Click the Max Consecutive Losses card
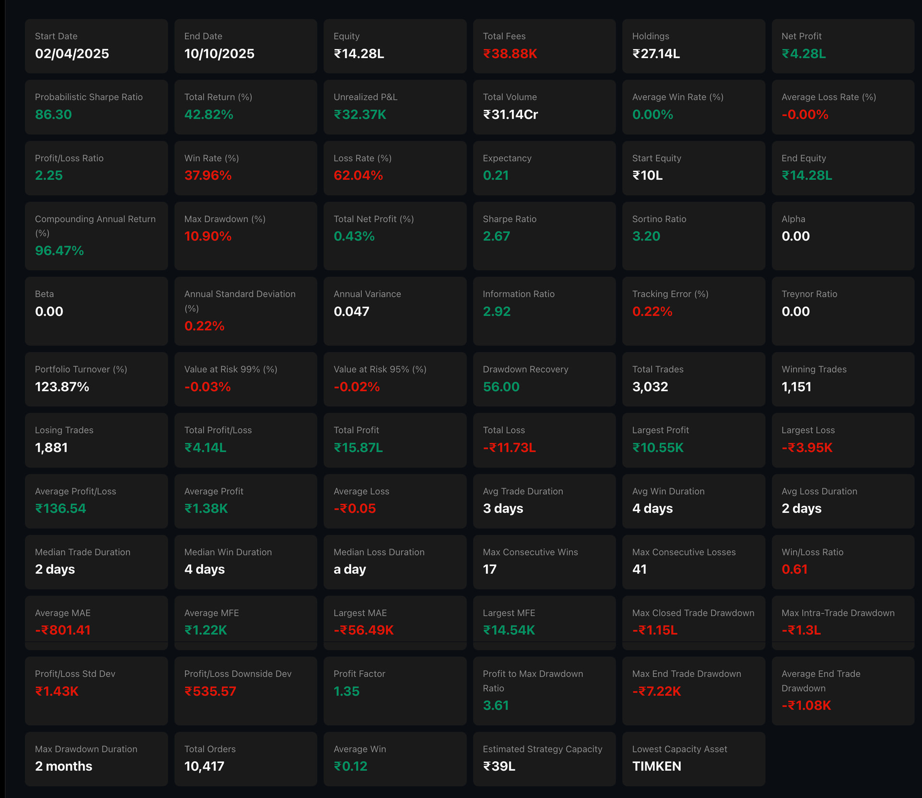 [x=693, y=562]
